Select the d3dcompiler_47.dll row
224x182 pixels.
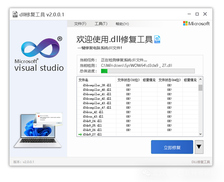click(138, 108)
